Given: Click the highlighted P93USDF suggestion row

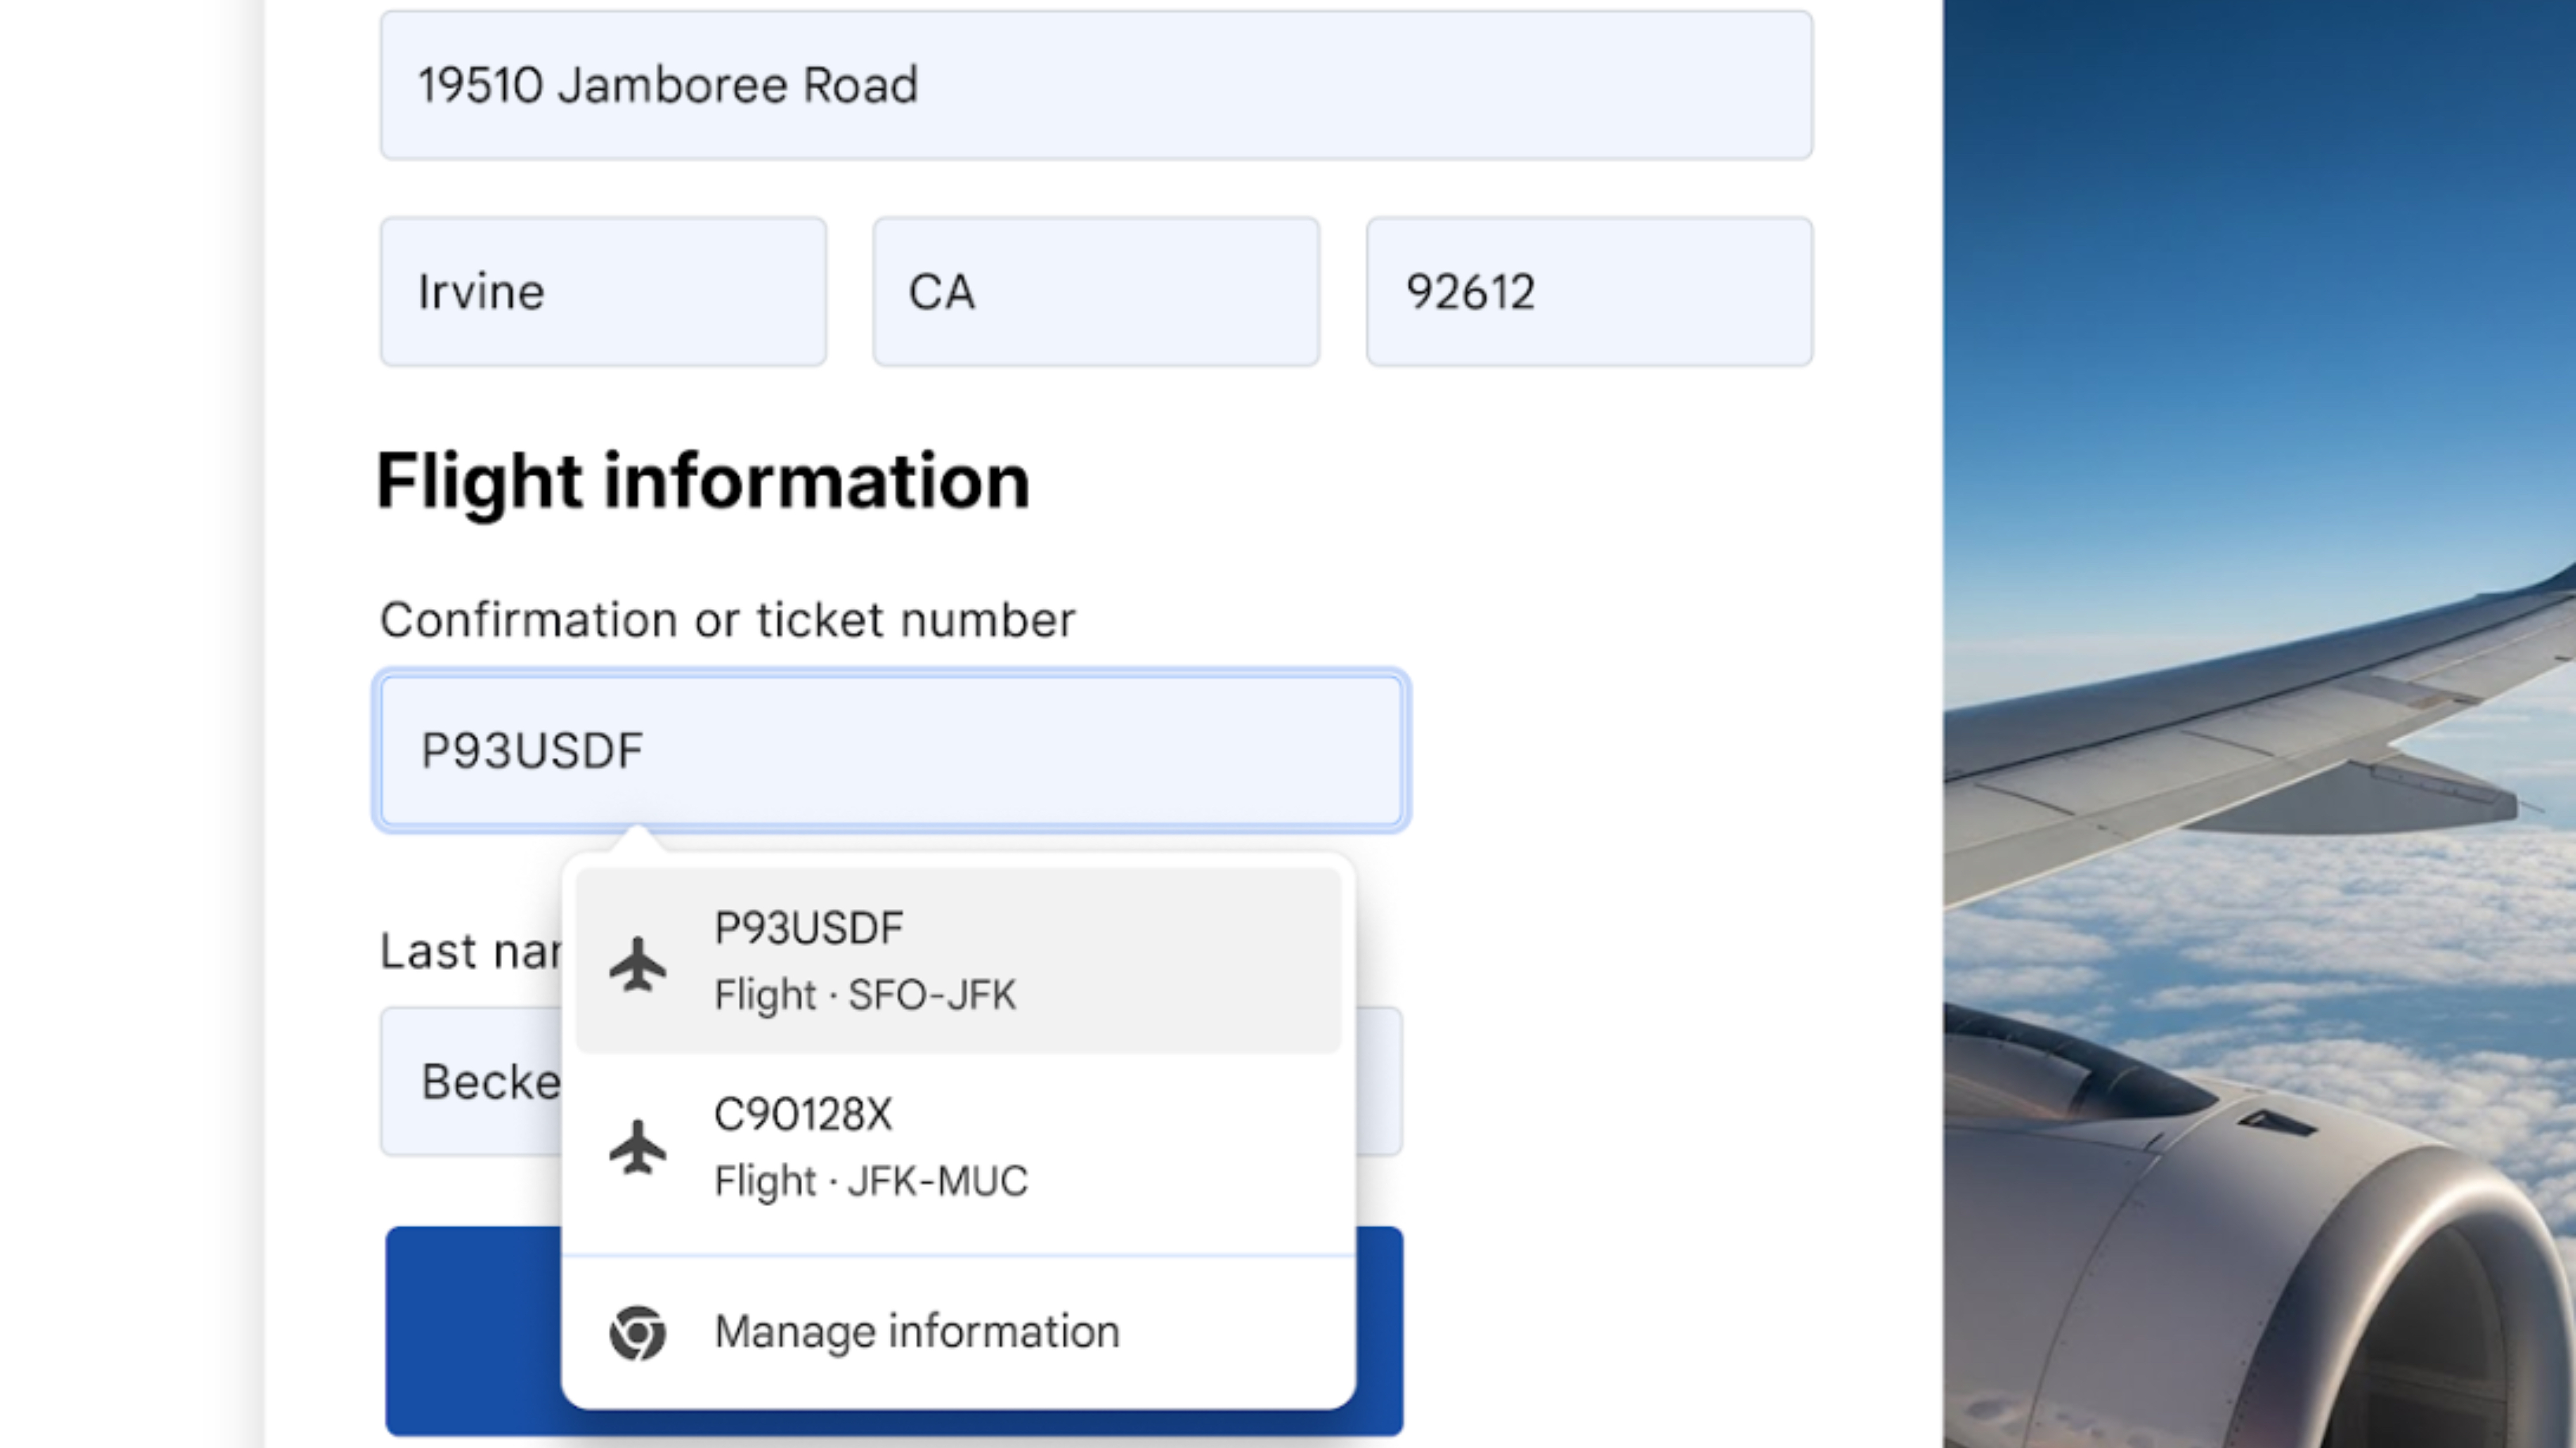Looking at the screenshot, I should pos(960,960).
